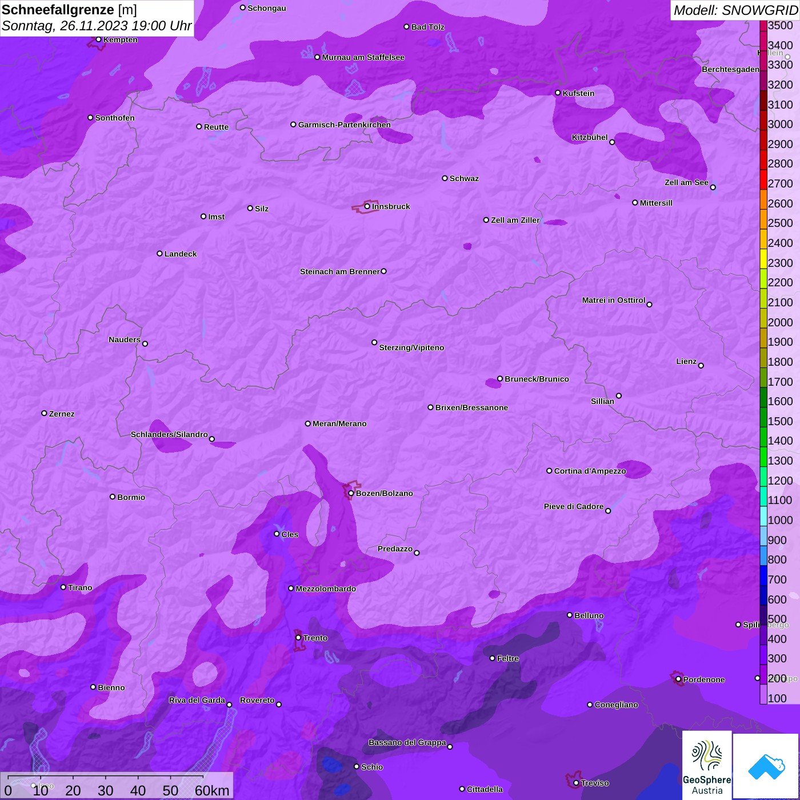Click the Murnau am Staffelsee label
The height and width of the screenshot is (800, 800).
coord(363,57)
